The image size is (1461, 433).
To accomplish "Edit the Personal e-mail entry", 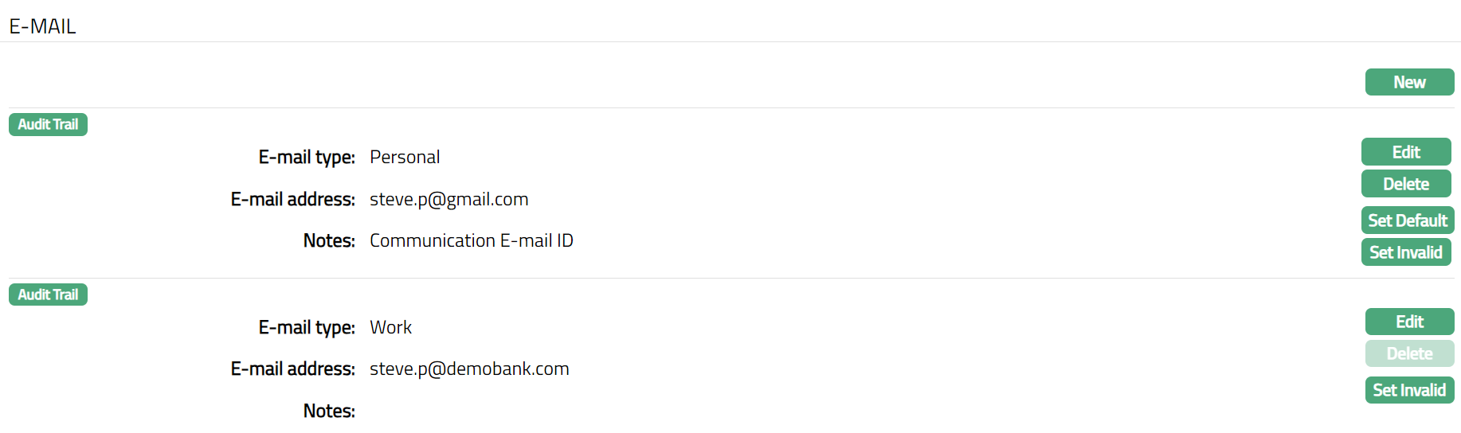I will point(1406,152).
